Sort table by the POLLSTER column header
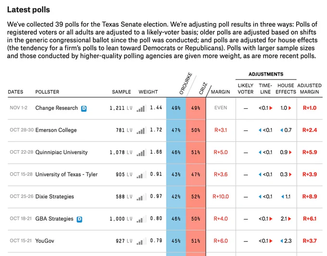 pos(47,92)
